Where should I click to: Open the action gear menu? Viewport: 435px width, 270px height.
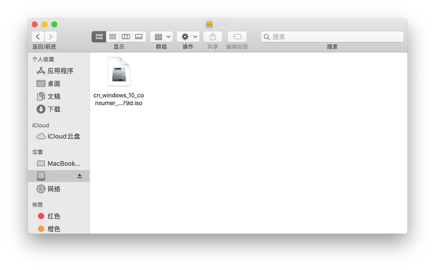click(x=188, y=37)
